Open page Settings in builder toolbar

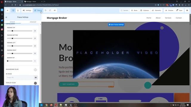[x=27, y=10]
